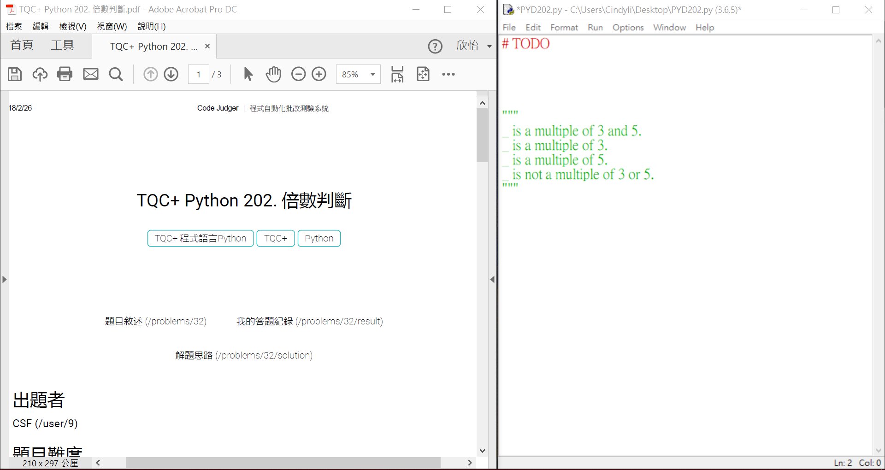Open the 編輯 menu in Acrobat
The height and width of the screenshot is (470, 885).
[x=41, y=26]
